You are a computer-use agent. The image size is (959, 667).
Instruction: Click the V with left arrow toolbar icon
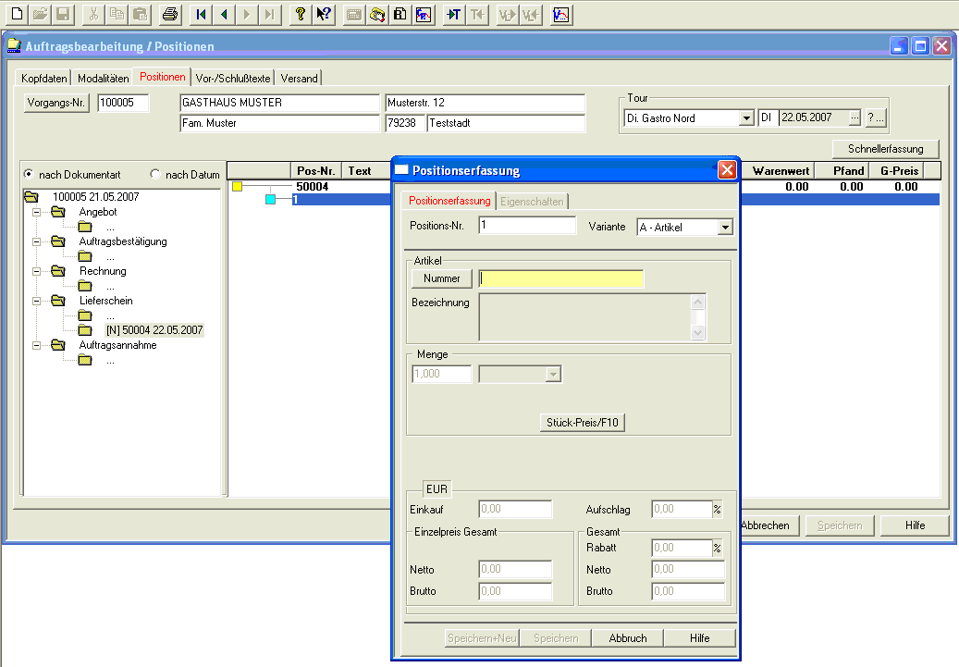point(531,14)
